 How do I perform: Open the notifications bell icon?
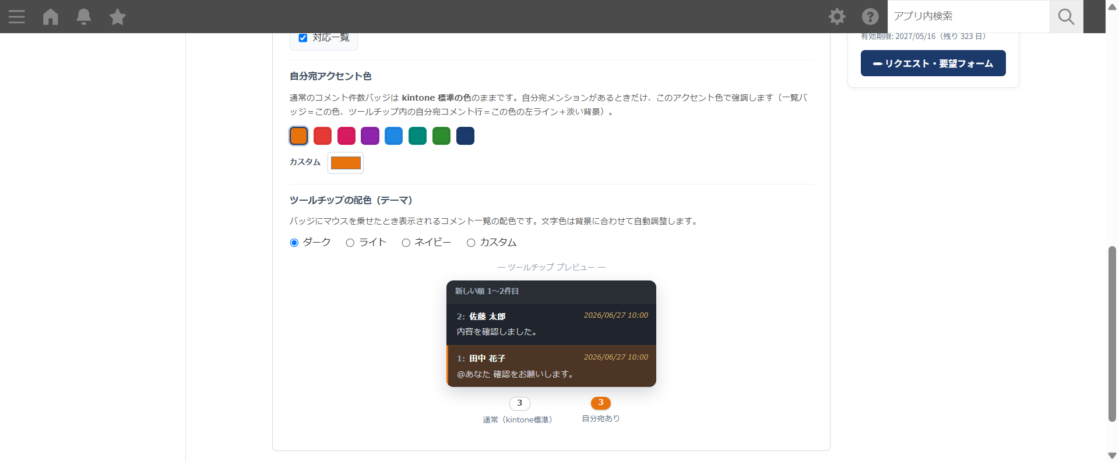click(84, 16)
